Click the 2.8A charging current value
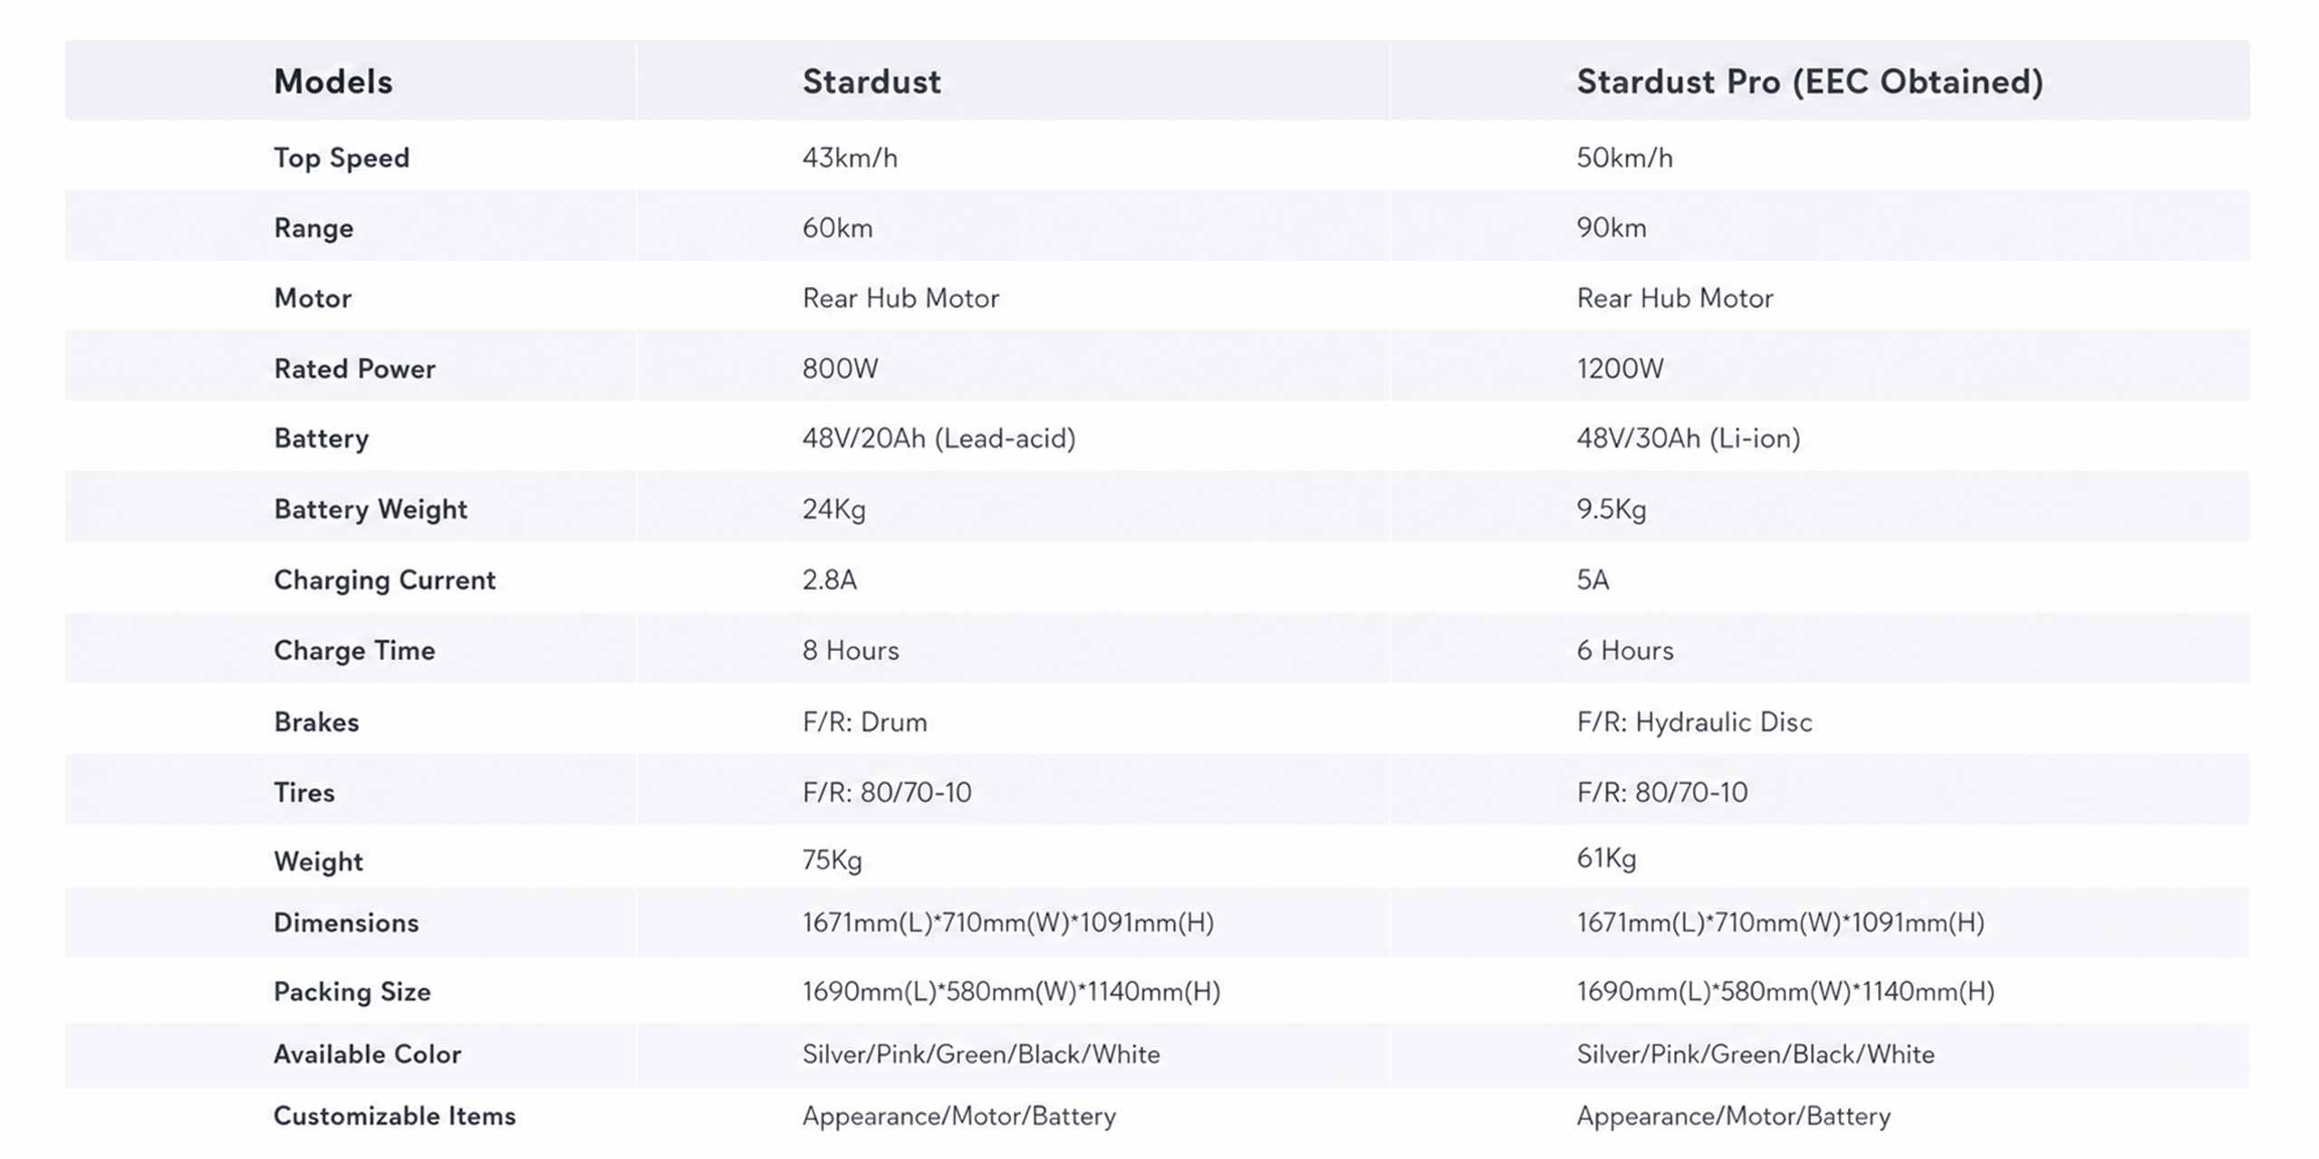2319x1159 pixels. click(829, 579)
